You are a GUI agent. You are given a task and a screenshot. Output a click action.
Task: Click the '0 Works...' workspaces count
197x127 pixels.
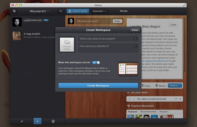161,86
